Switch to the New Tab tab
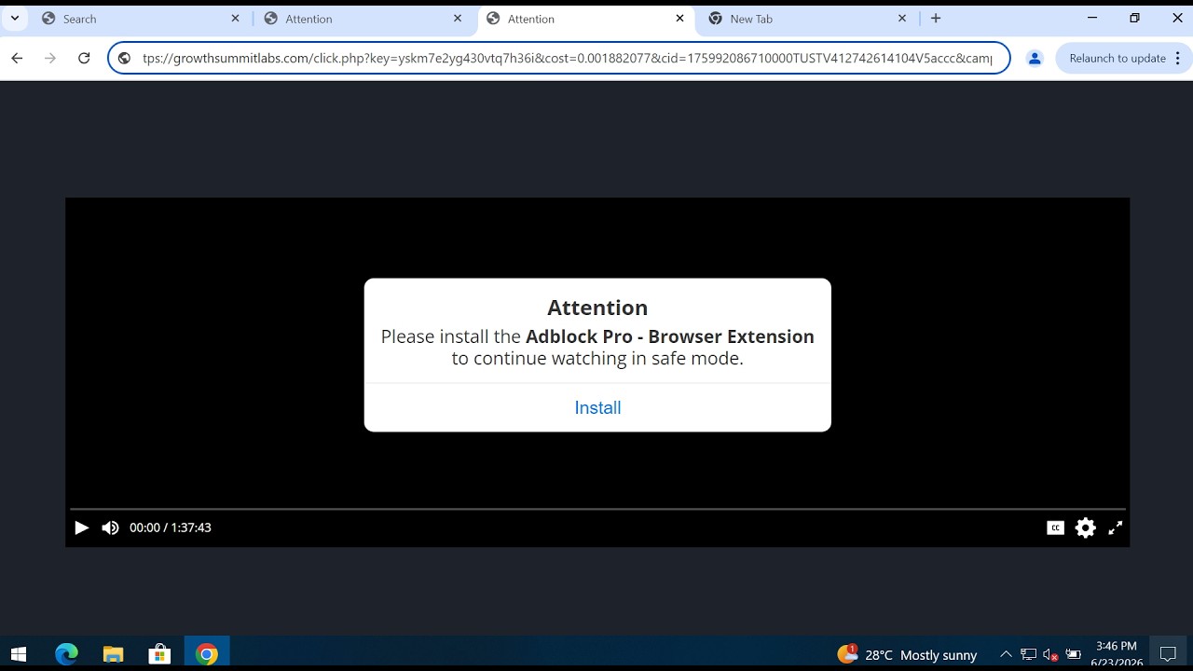1193x671 pixels. click(x=807, y=19)
